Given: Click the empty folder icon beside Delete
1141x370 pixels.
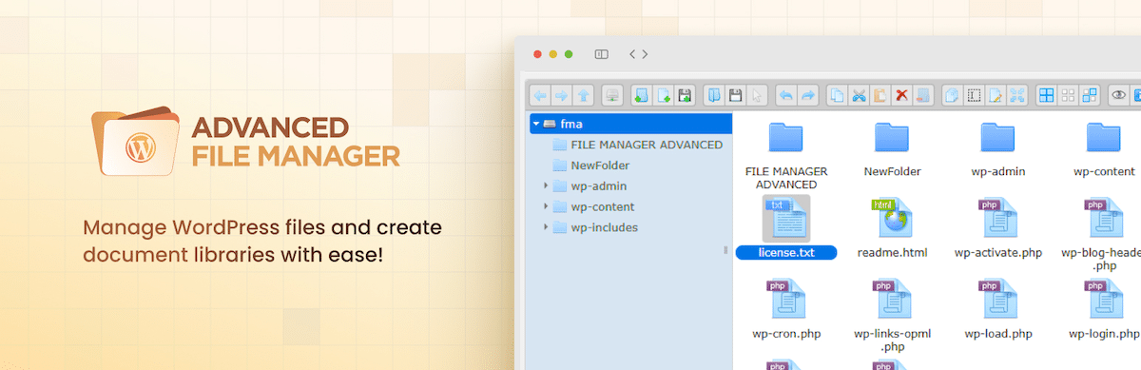Looking at the screenshot, I should click(x=923, y=95).
